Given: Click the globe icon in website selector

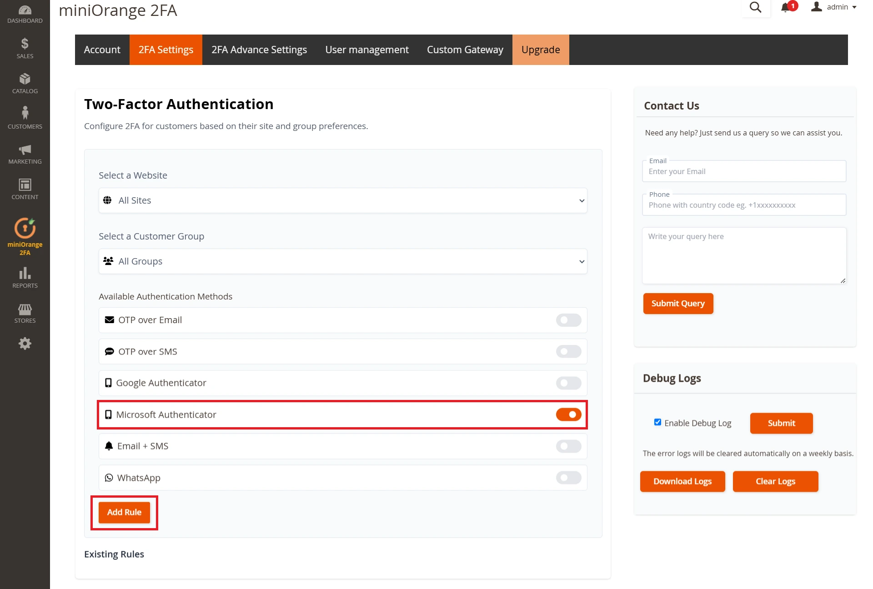Looking at the screenshot, I should pos(107,200).
